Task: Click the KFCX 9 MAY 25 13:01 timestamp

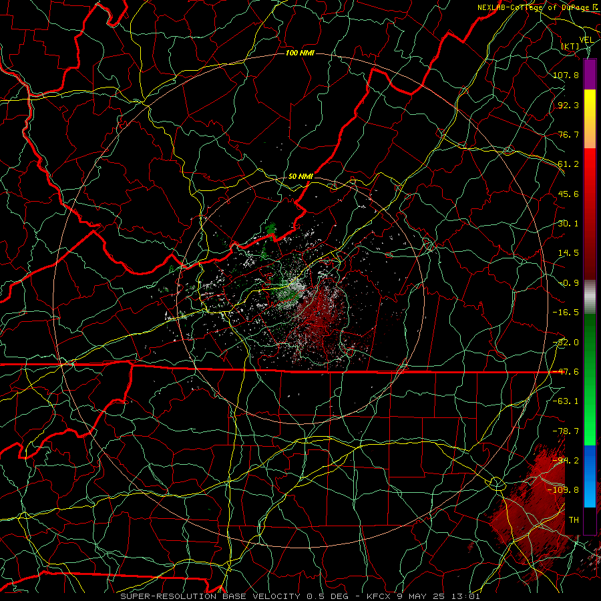Action: [x=423, y=596]
